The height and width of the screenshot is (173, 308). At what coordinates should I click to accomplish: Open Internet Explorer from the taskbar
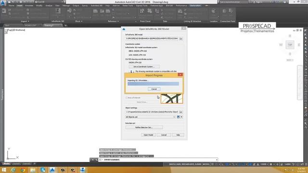point(13,170)
